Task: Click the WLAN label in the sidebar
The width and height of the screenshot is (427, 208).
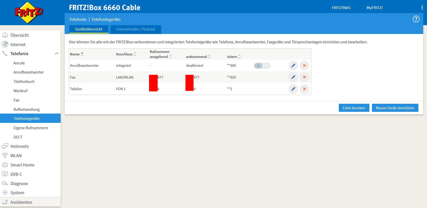Action: pyautogui.click(x=16, y=155)
